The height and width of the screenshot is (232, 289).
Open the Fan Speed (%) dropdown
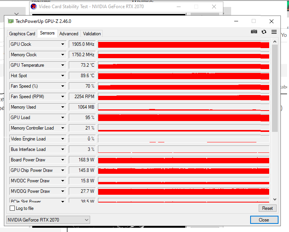click(x=63, y=86)
